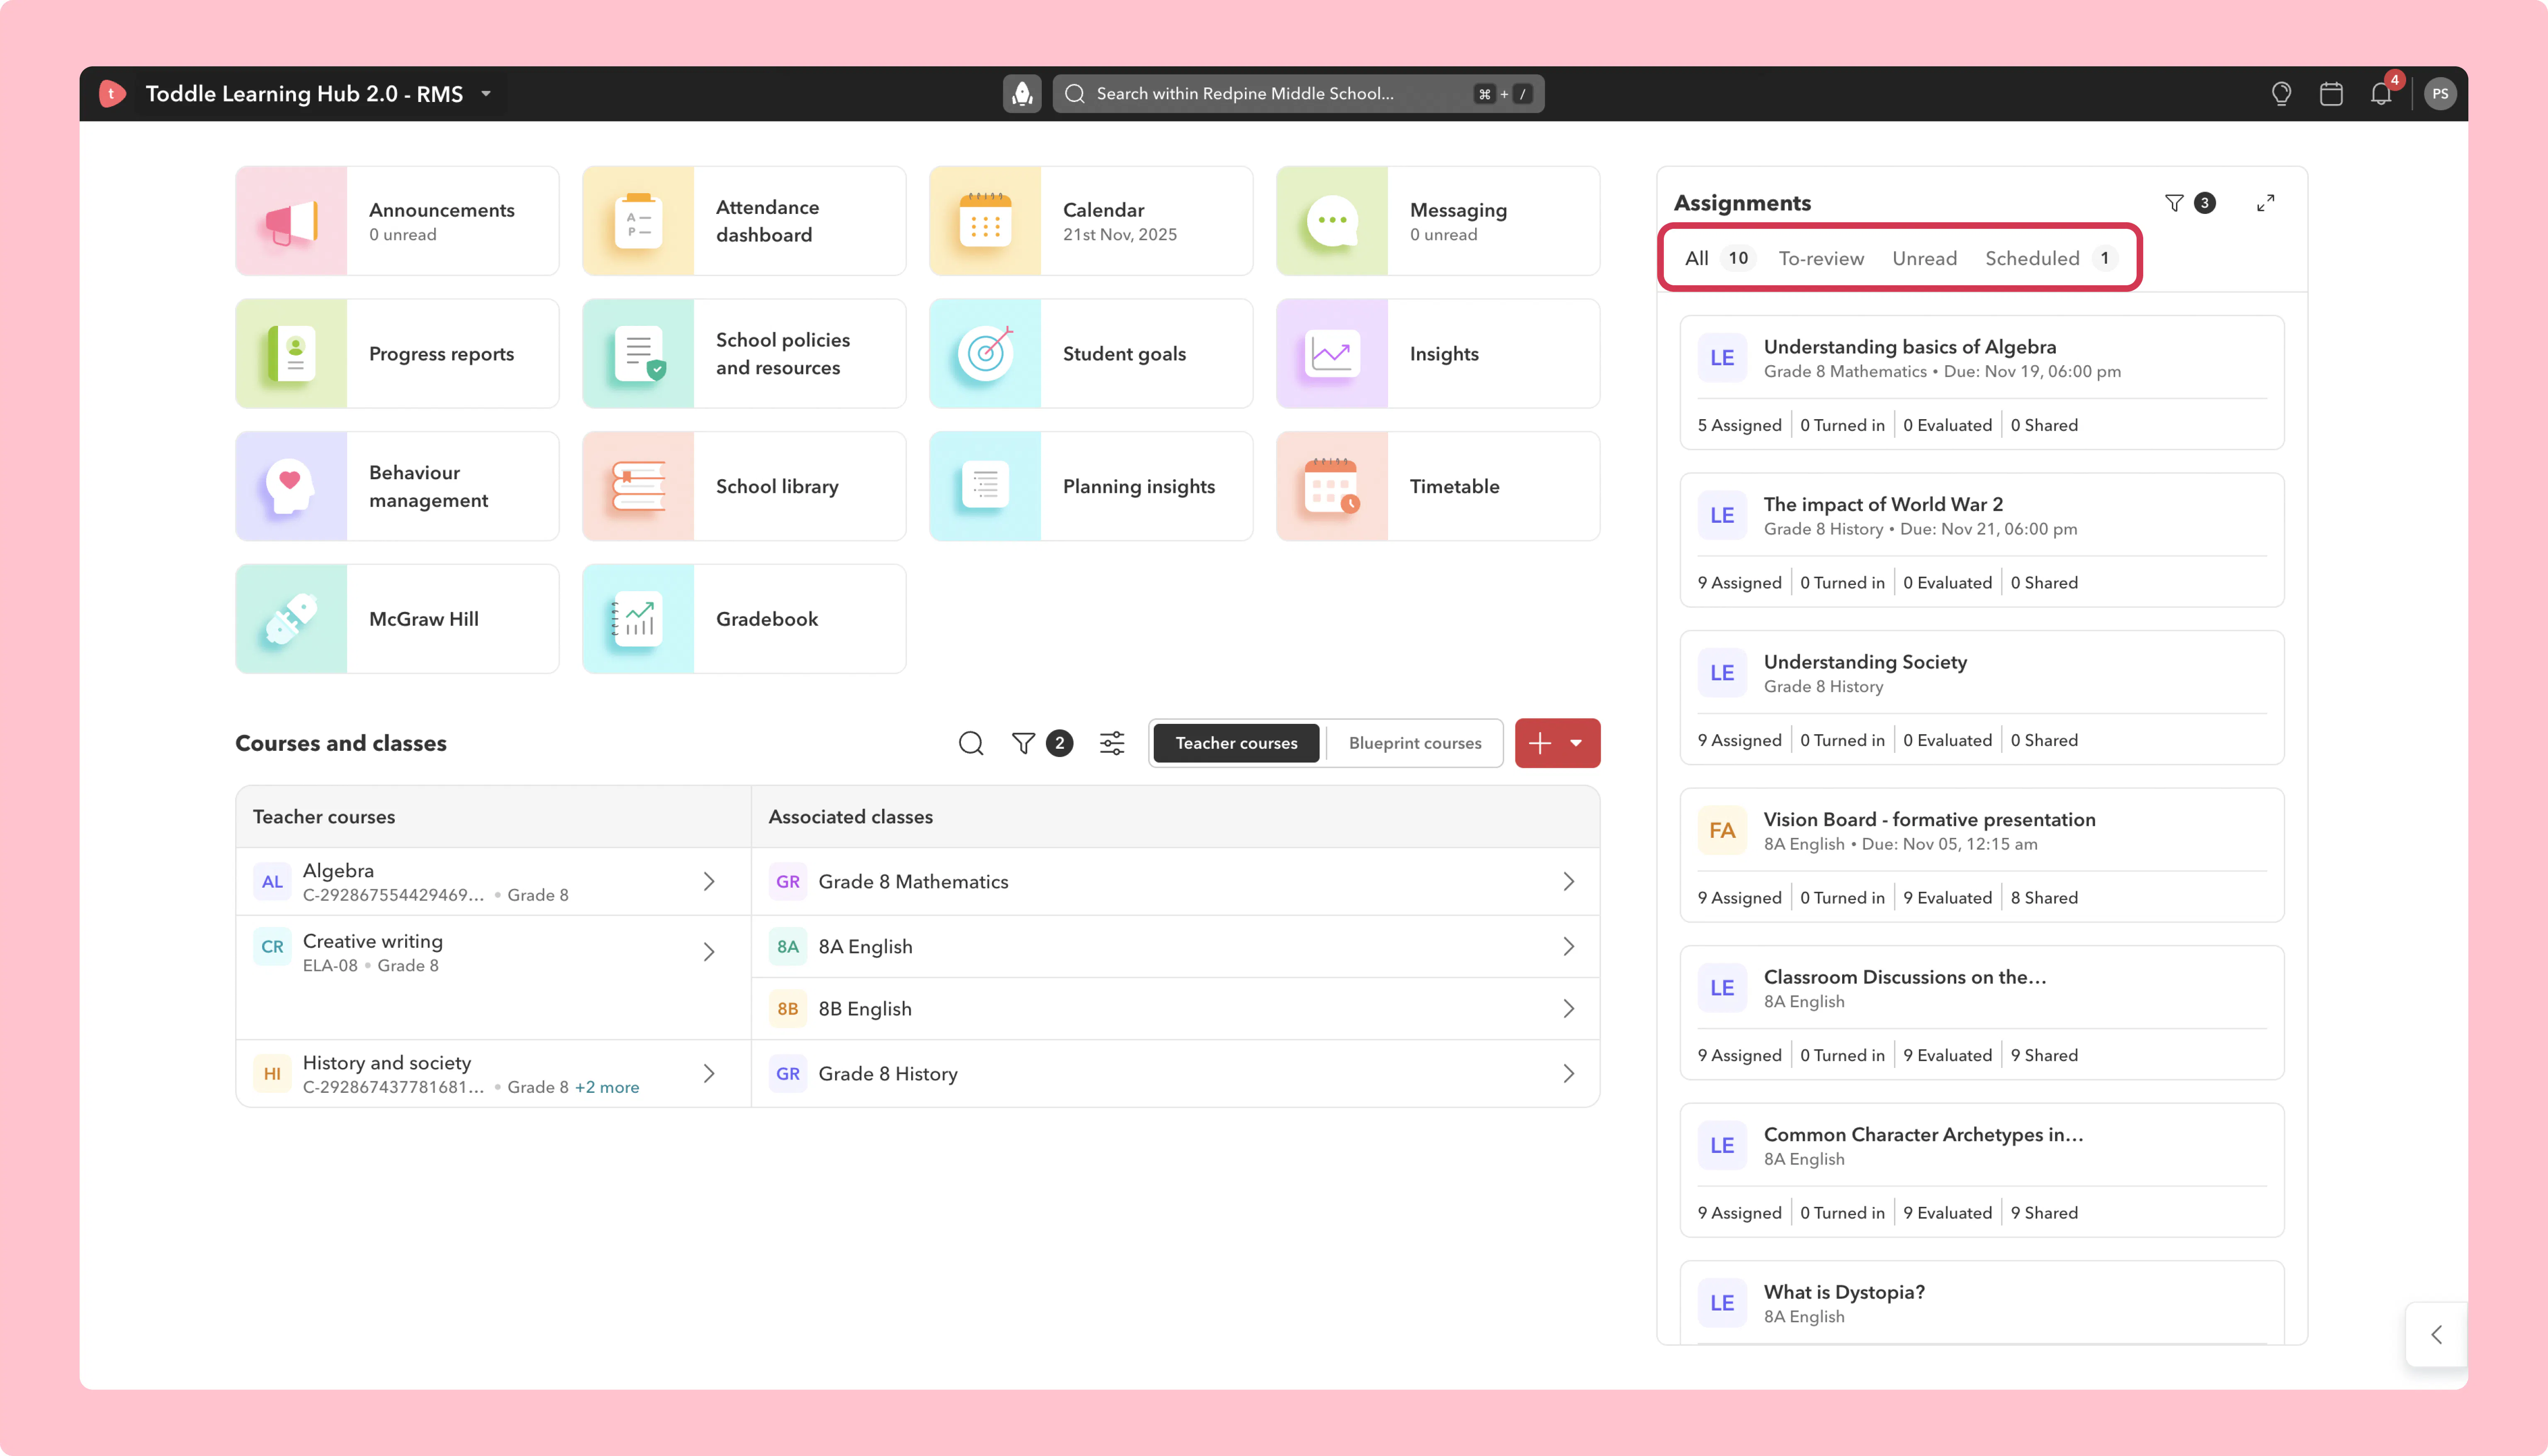Click the Insights tile label
This screenshot has height=1456, width=2548.
point(1443,354)
